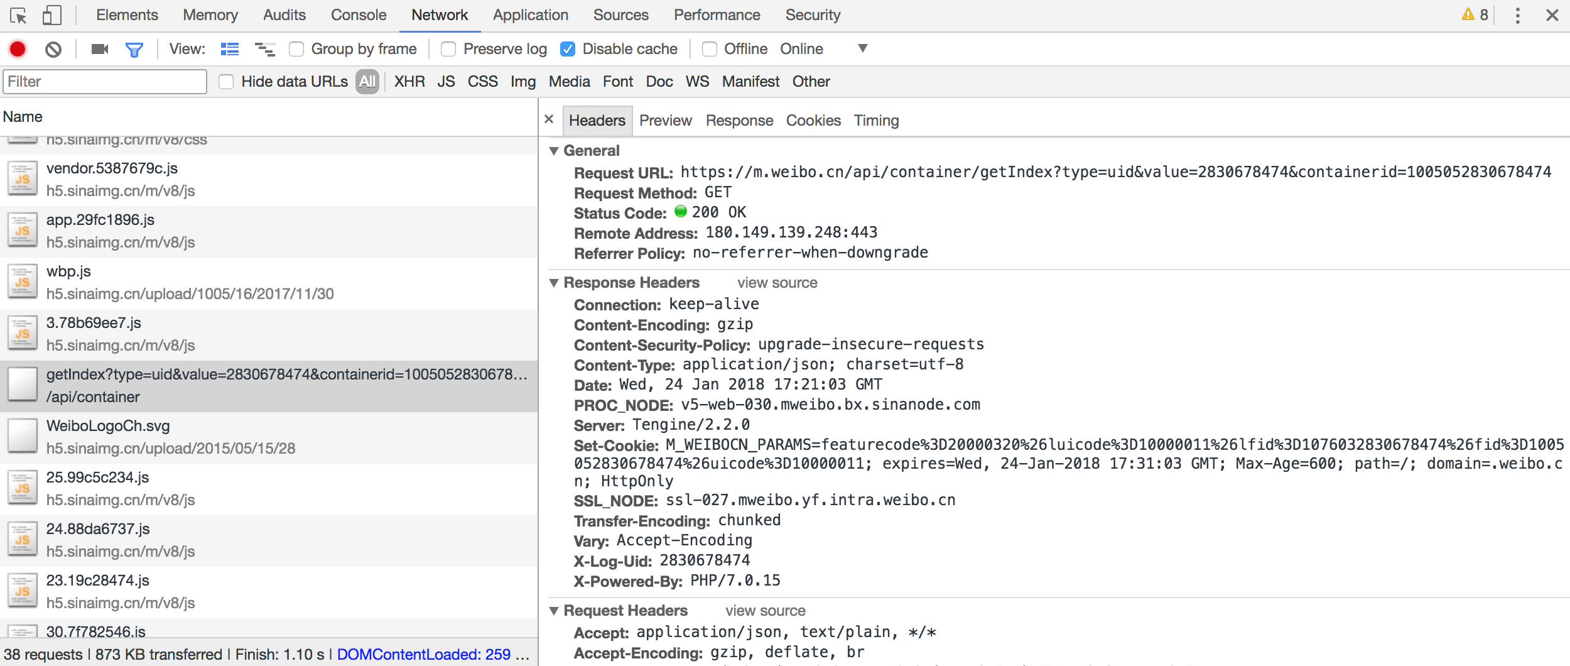Click the red record network log button
The image size is (1570, 666).
pos(18,49)
